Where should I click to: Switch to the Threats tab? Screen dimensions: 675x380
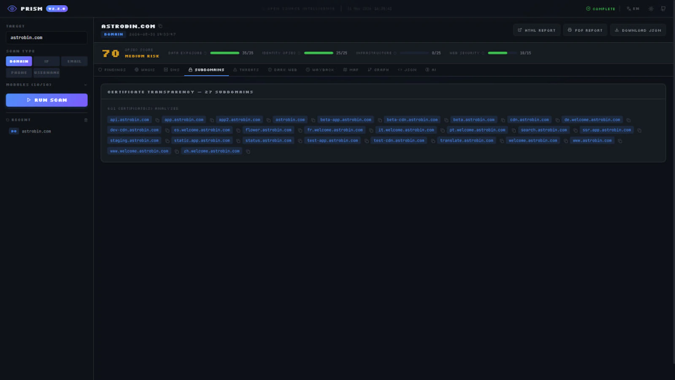246,70
